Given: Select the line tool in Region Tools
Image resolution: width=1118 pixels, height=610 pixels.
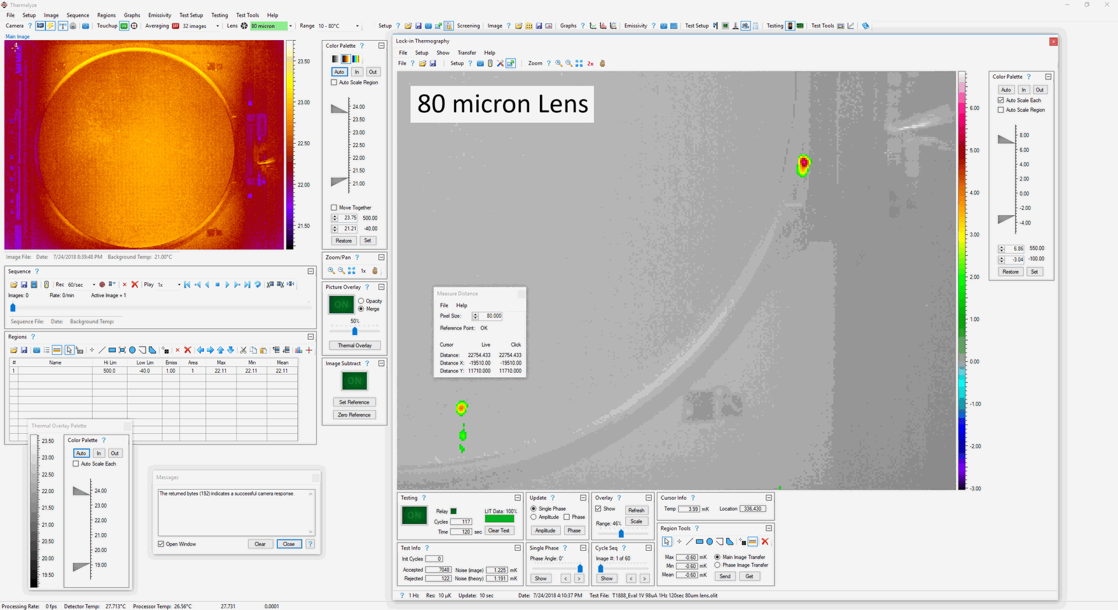Looking at the screenshot, I should tap(689, 541).
